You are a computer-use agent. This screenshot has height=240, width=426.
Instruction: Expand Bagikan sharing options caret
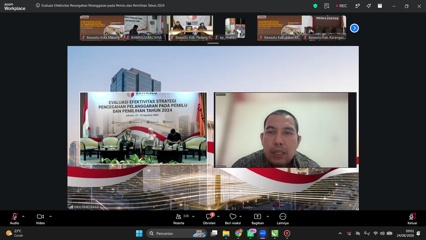point(268,216)
